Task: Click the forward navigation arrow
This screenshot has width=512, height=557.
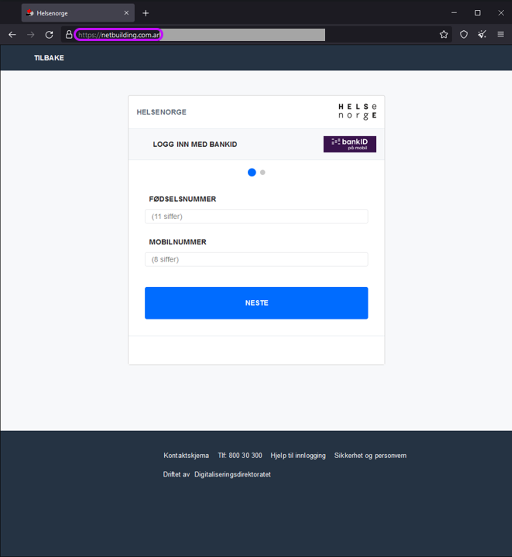Action: [x=31, y=35]
